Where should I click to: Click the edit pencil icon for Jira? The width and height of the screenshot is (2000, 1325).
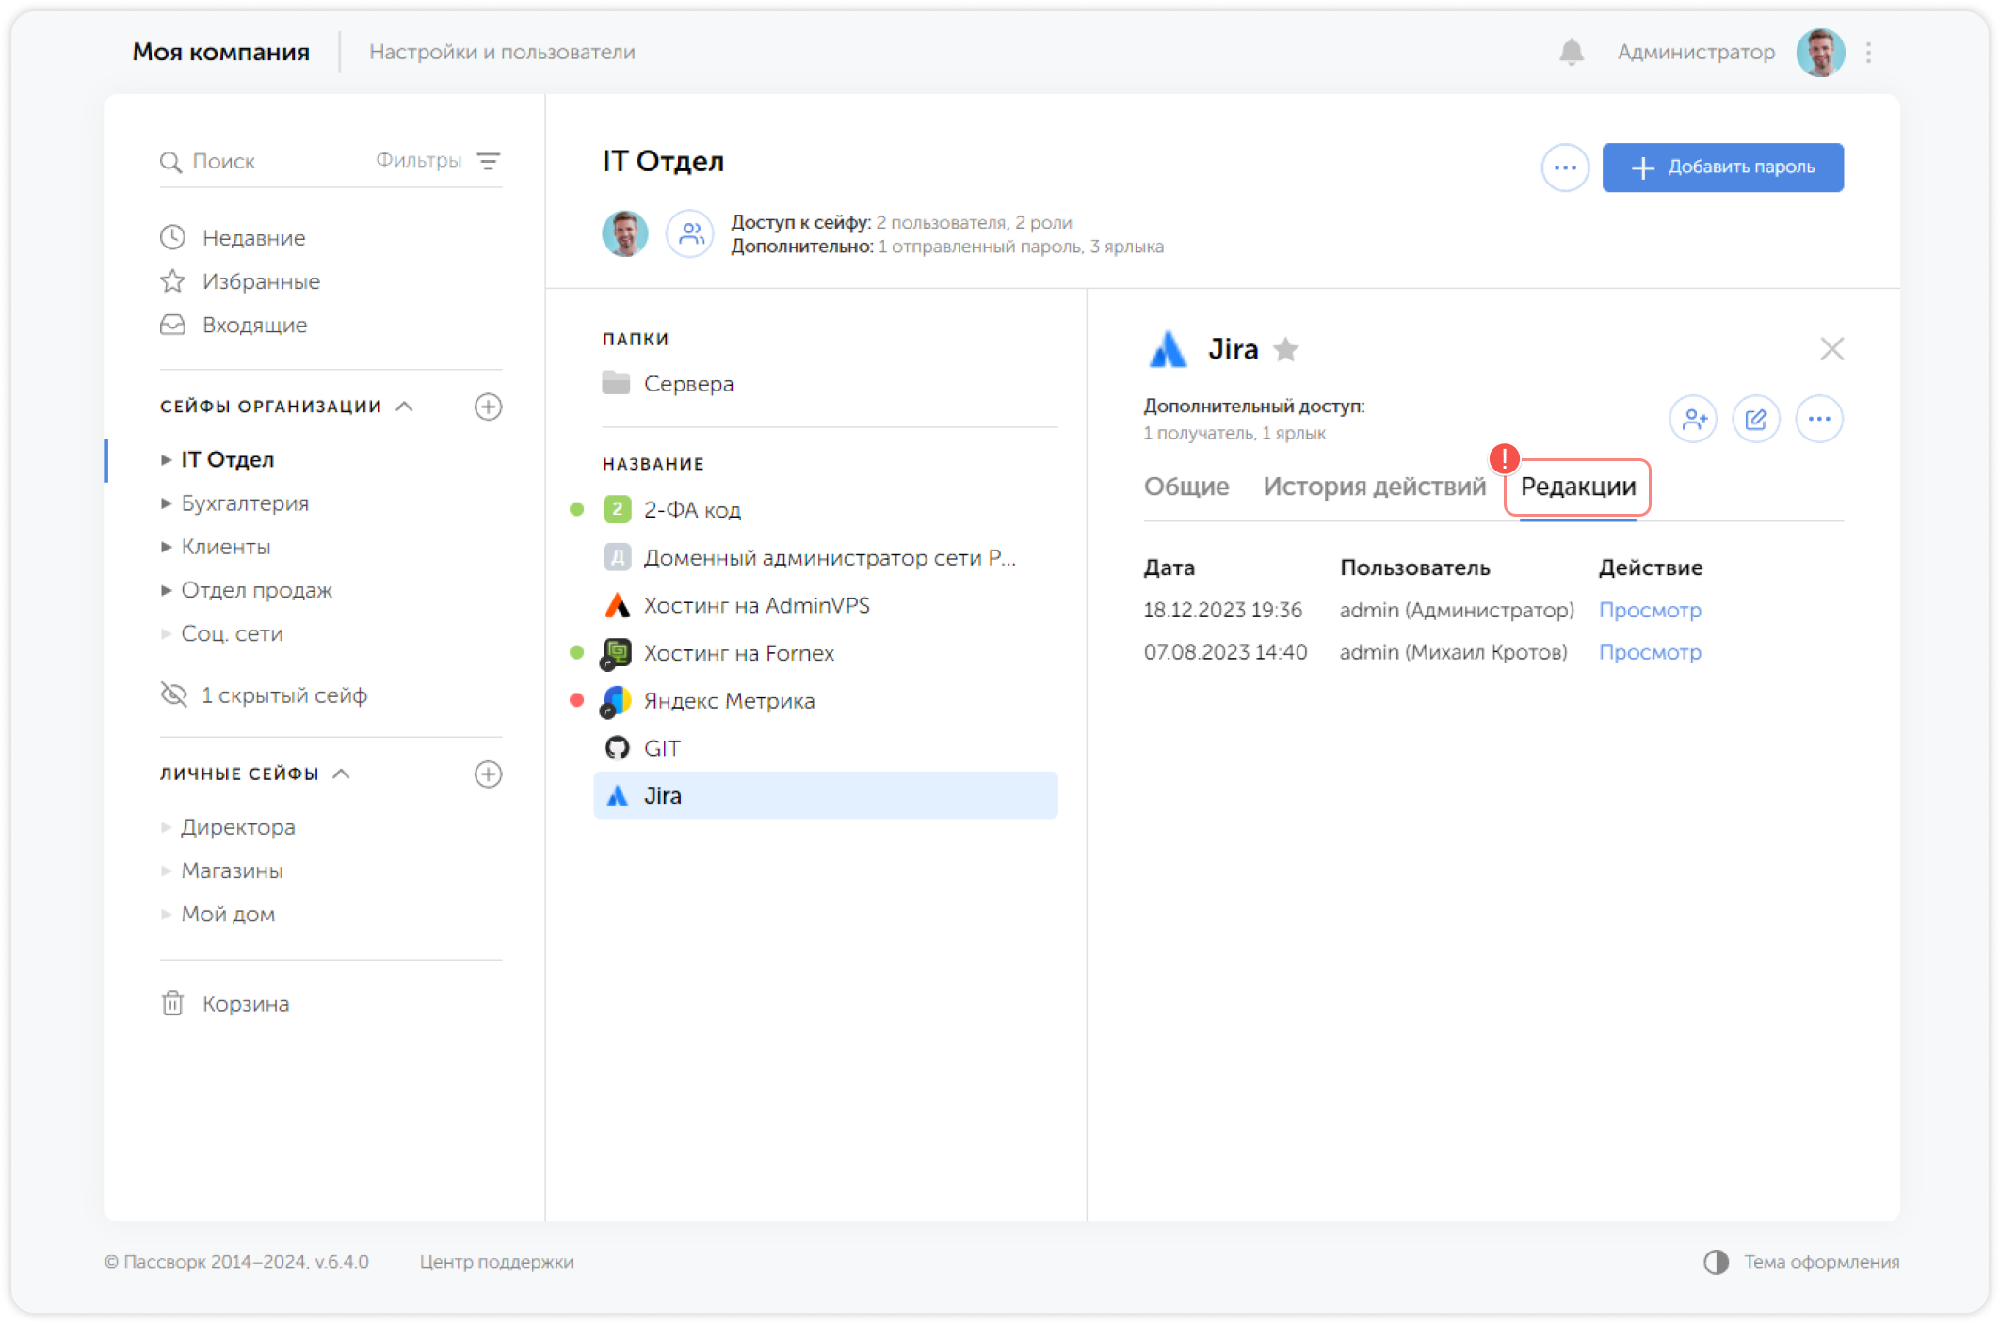[1756, 419]
